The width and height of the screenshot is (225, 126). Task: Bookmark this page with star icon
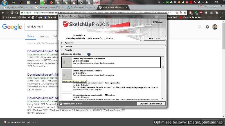pos(185,13)
